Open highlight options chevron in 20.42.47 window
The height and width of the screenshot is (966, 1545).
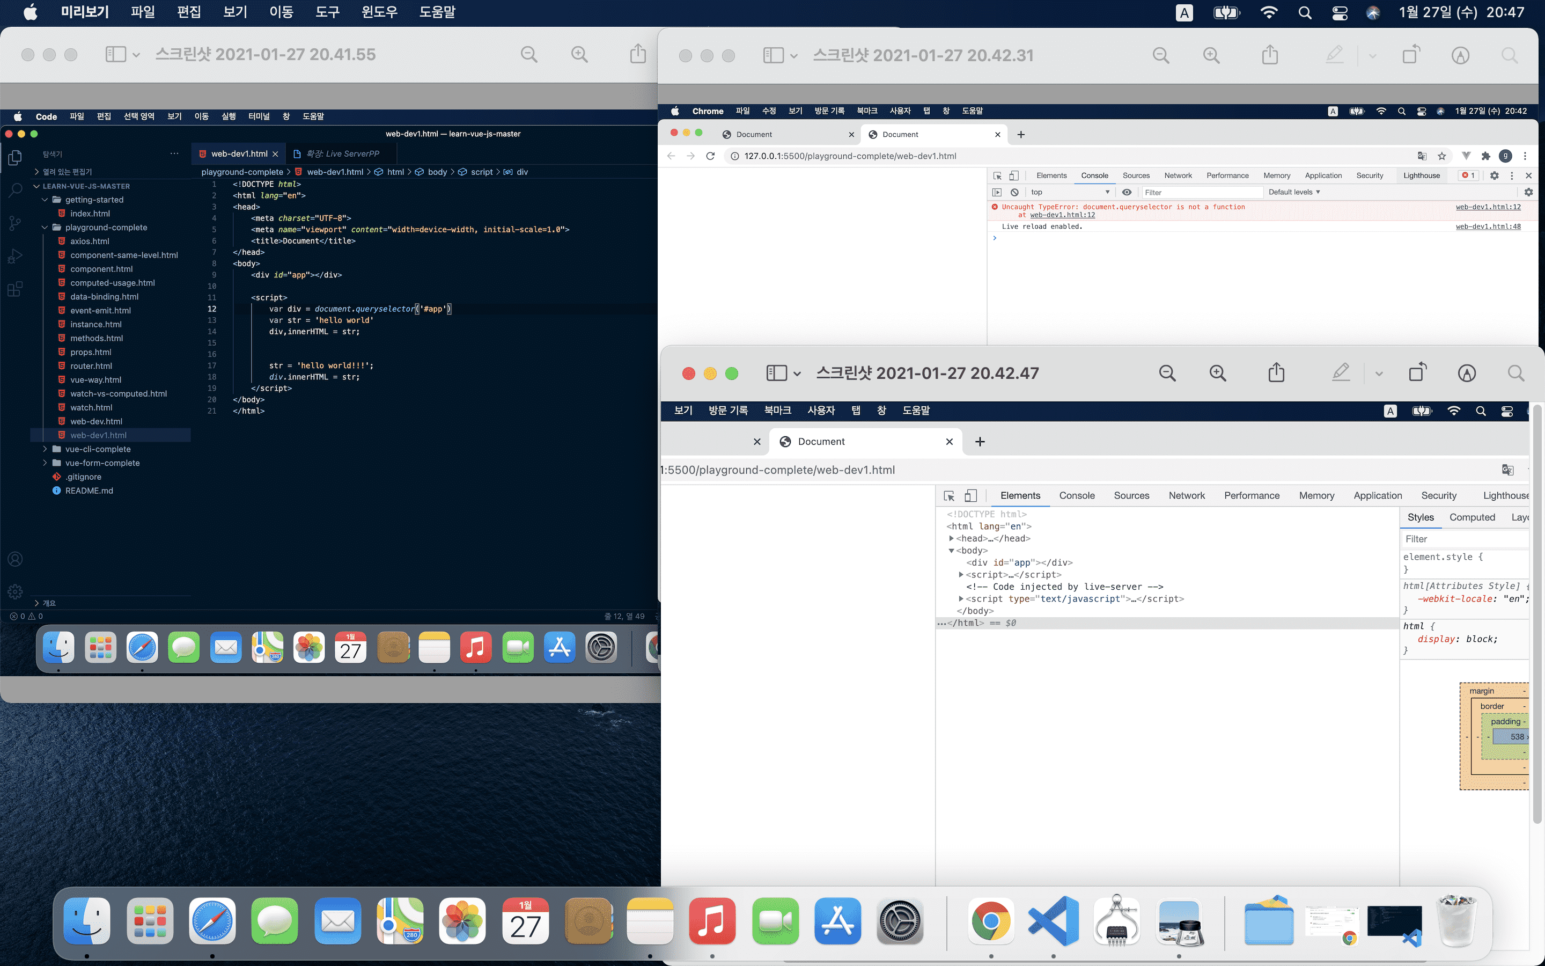point(1379,374)
